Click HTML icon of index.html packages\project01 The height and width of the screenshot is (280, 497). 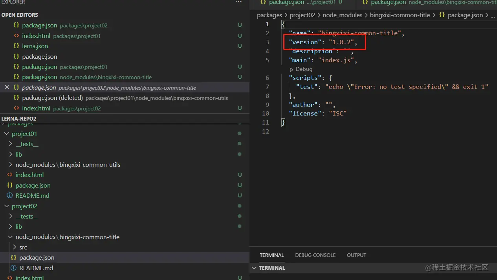coord(16,36)
